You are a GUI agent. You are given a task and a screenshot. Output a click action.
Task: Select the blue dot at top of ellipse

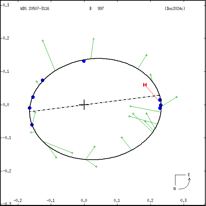click(84, 61)
